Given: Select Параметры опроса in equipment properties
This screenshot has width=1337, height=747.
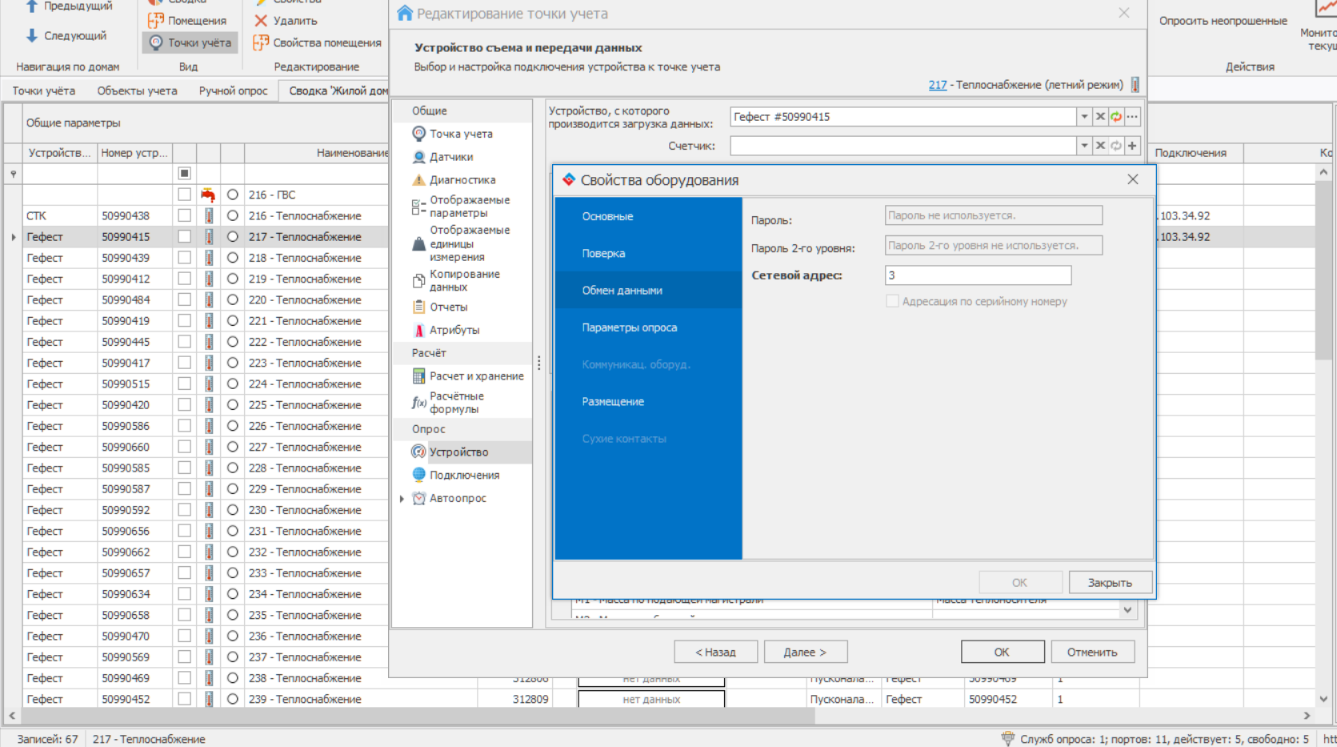Looking at the screenshot, I should 629,327.
